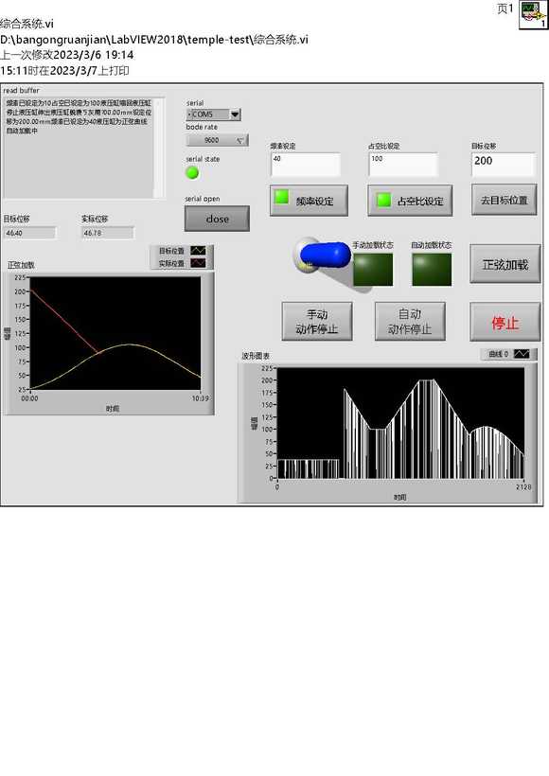Click the 手动动作停止 button
This screenshot has height=776, width=549.
click(x=317, y=321)
